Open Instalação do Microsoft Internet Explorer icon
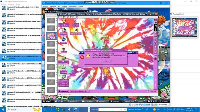Image resolution: width=200 pixels, height=112 pixels. (x=64, y=81)
